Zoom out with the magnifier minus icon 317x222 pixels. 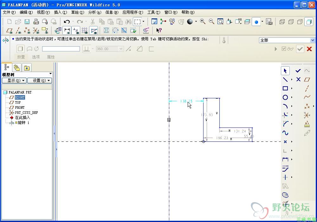[211, 22]
